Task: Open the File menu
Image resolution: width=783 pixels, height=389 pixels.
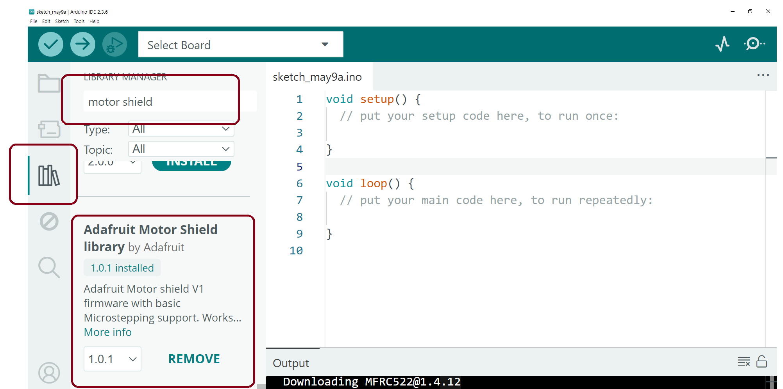Action: [34, 21]
